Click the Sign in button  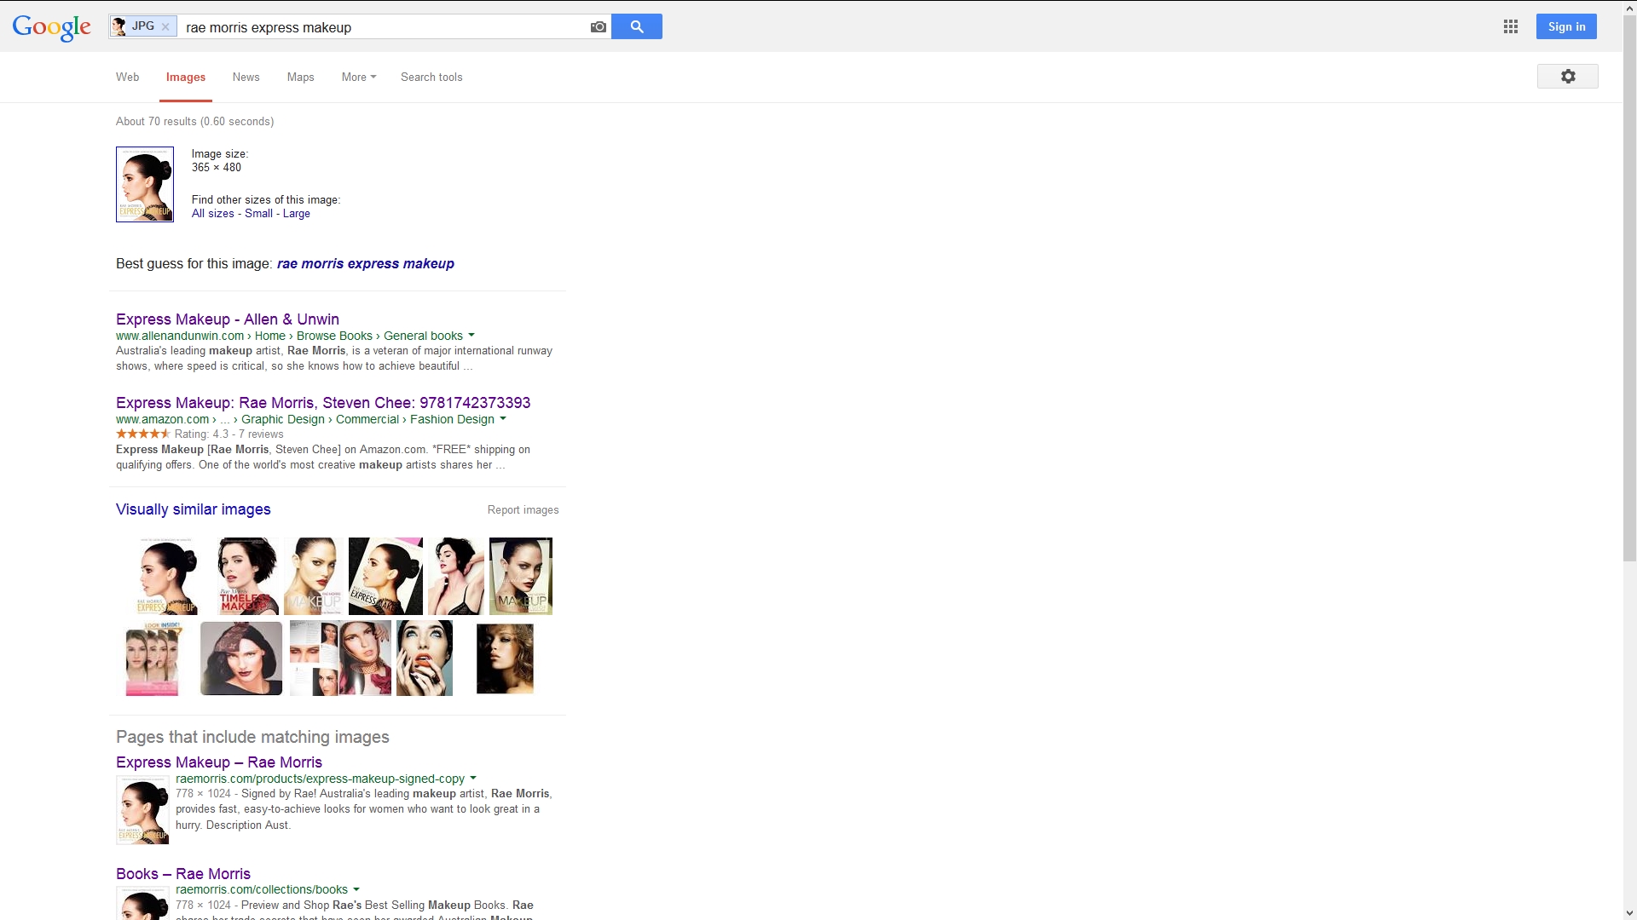point(1566,26)
